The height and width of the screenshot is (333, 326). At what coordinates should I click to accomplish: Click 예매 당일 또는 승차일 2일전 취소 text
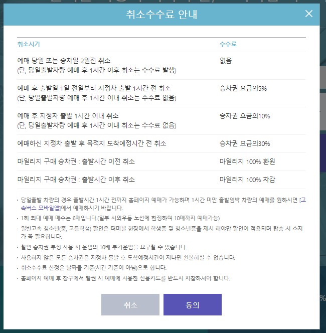pyautogui.click(x=64, y=61)
